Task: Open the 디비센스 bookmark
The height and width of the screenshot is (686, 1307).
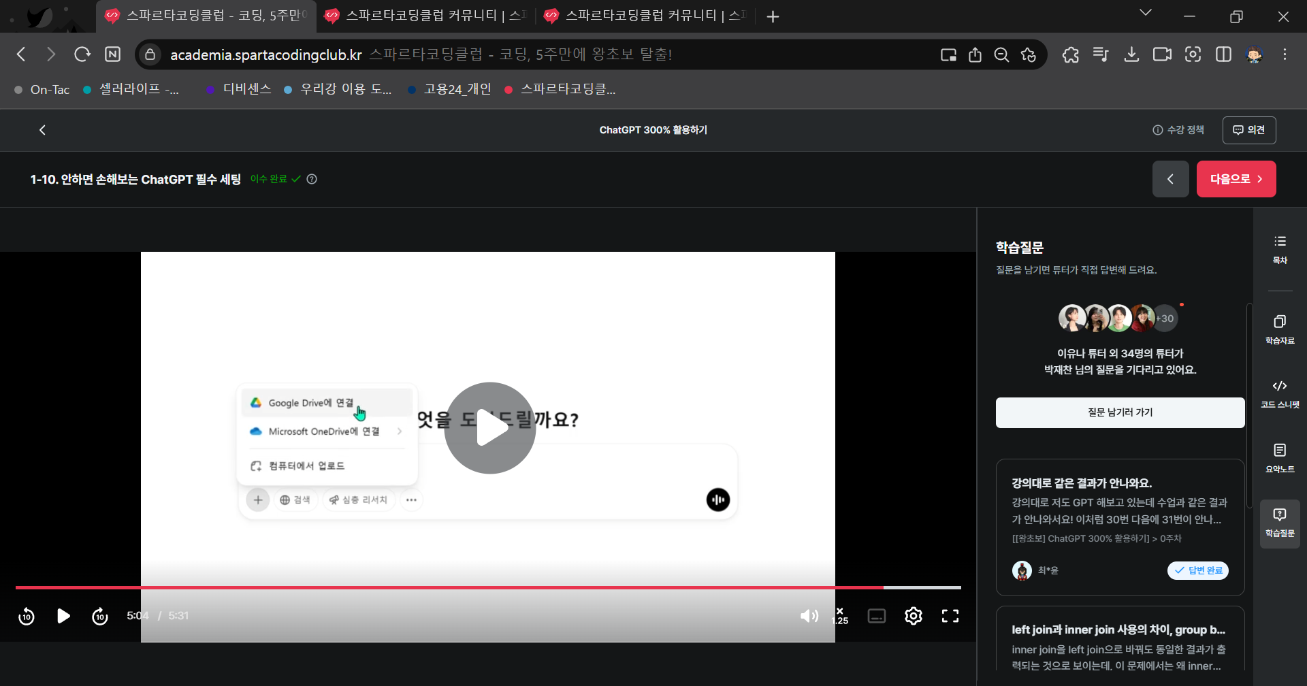Action: [239, 89]
